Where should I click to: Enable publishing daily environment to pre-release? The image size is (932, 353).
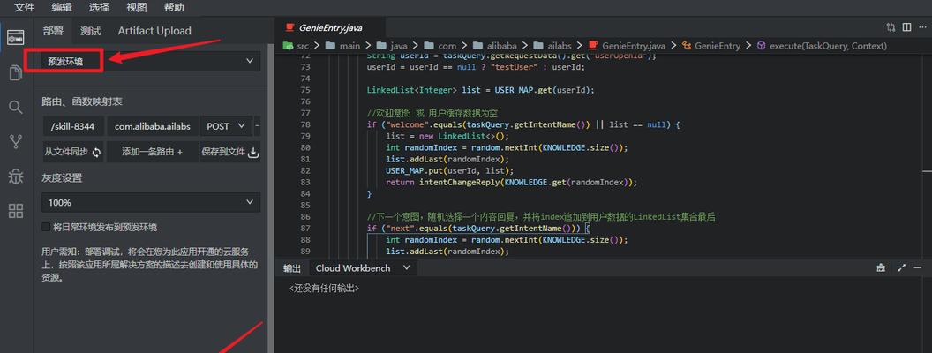pos(46,227)
